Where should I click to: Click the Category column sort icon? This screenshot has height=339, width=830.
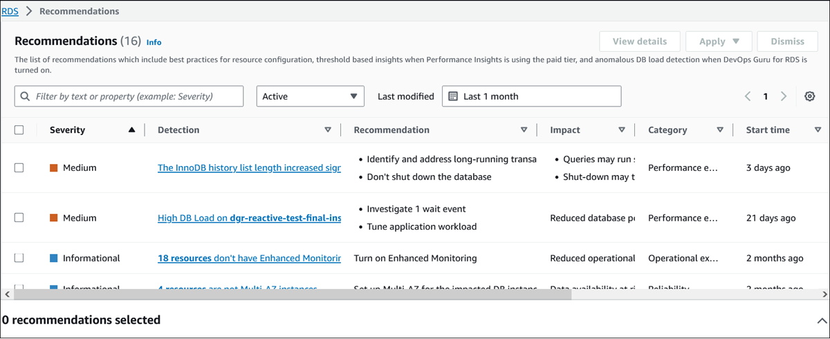click(720, 130)
